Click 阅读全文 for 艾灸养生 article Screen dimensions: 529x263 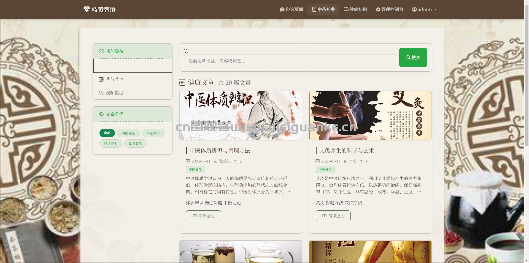click(333, 216)
